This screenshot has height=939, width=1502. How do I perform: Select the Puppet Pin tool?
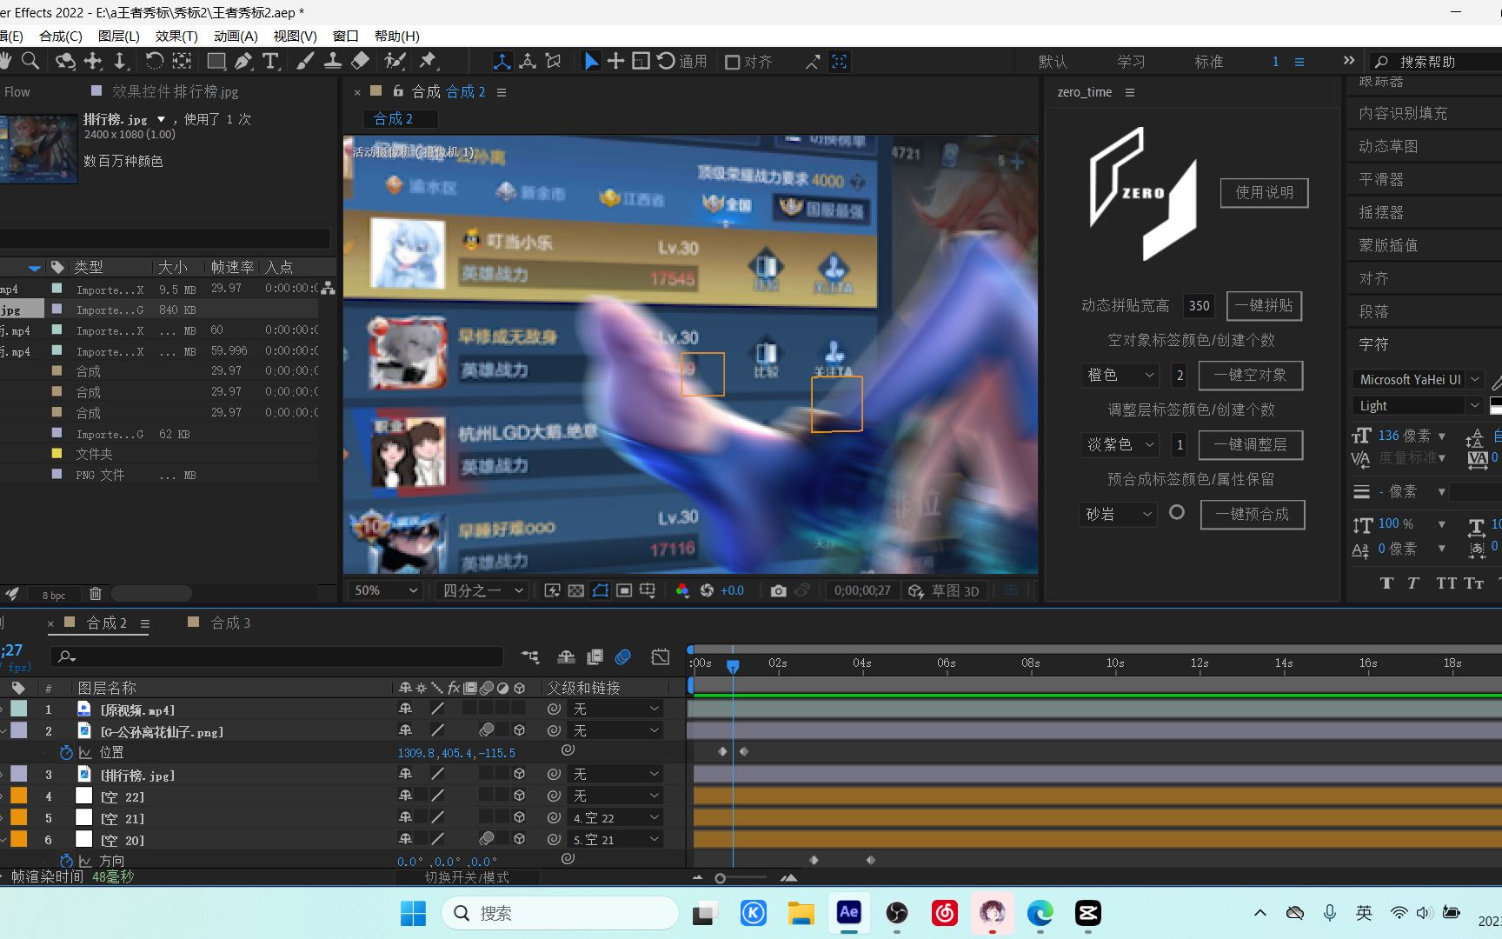tap(428, 61)
